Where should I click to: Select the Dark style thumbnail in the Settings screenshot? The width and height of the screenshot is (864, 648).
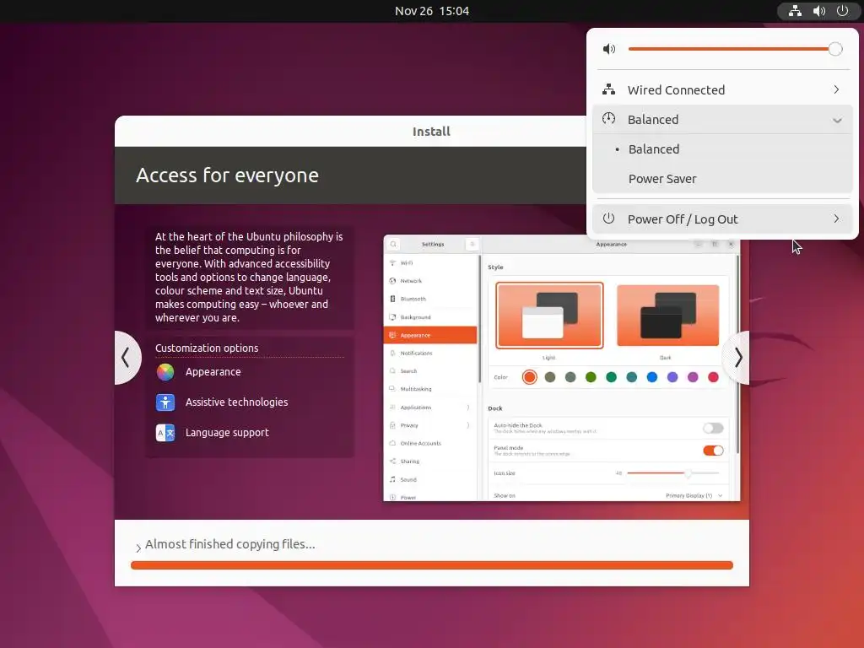[x=668, y=316]
